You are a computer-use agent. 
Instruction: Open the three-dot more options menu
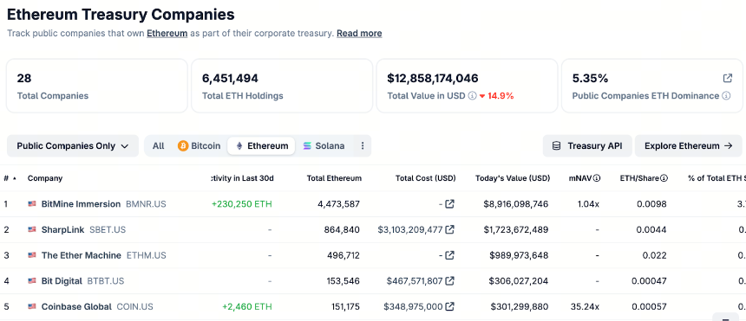point(363,145)
